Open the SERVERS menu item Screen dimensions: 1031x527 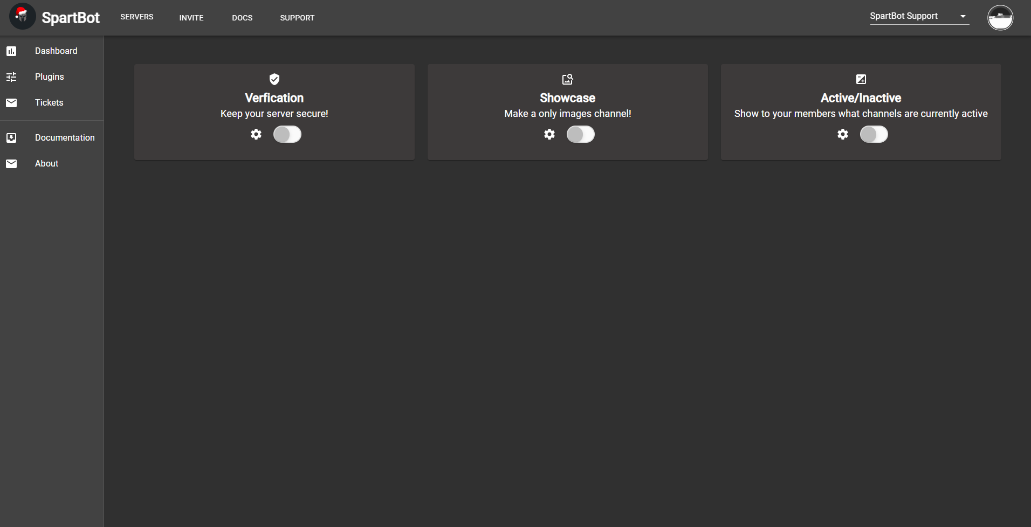tap(137, 17)
